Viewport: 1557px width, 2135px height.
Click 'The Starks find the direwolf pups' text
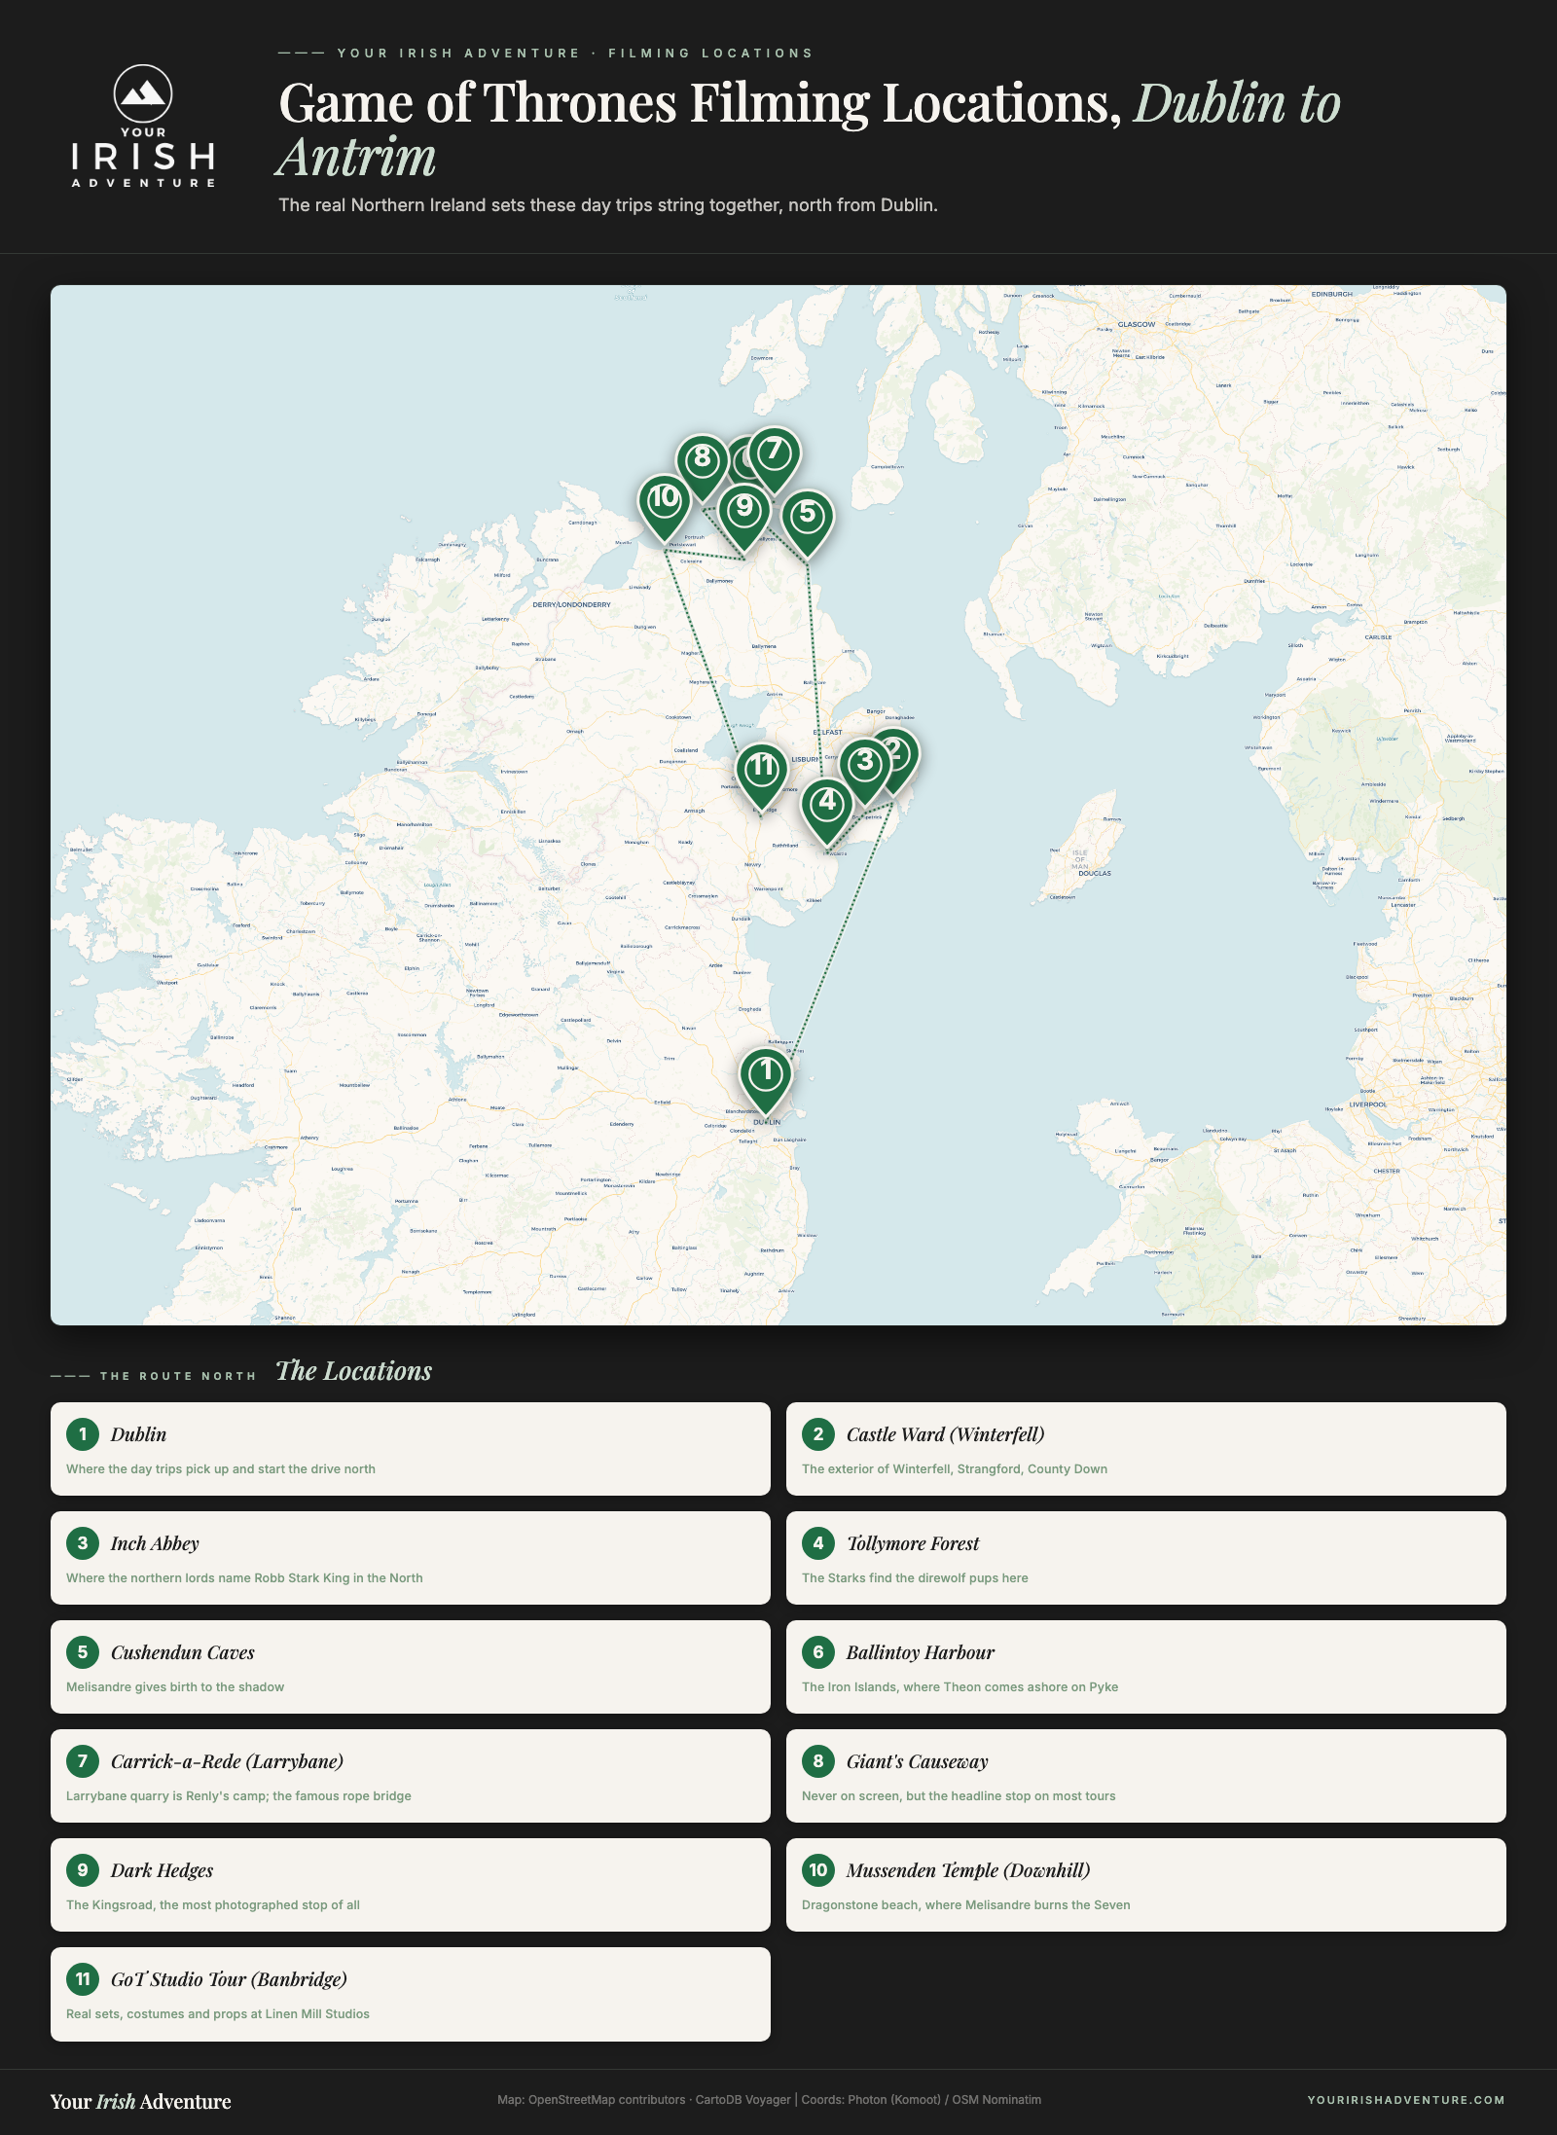point(915,1578)
